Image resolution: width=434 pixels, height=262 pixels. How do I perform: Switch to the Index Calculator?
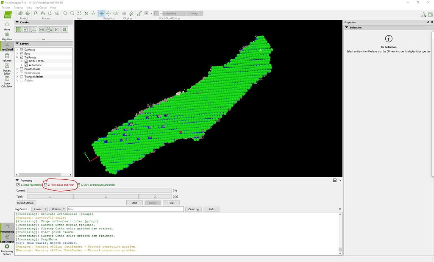pyautogui.click(x=7, y=81)
